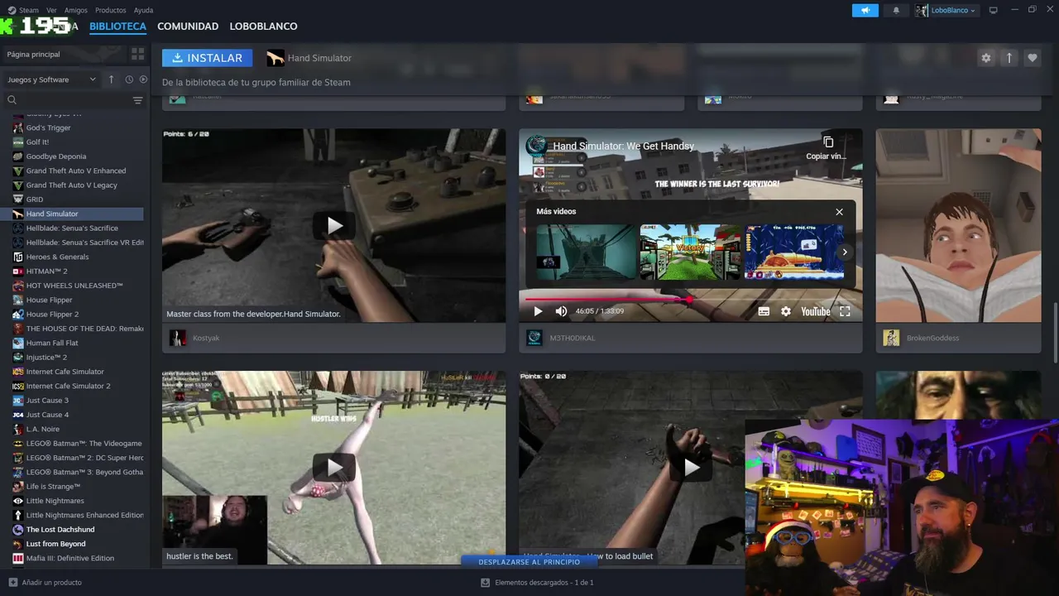Show next suggested videos arrow

[845, 252]
